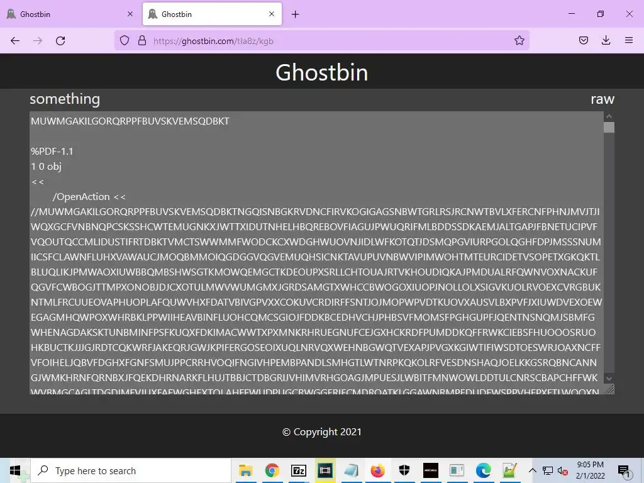Click the text area scrollbar up arrow
Image resolution: width=644 pixels, height=483 pixels.
pos(609,116)
